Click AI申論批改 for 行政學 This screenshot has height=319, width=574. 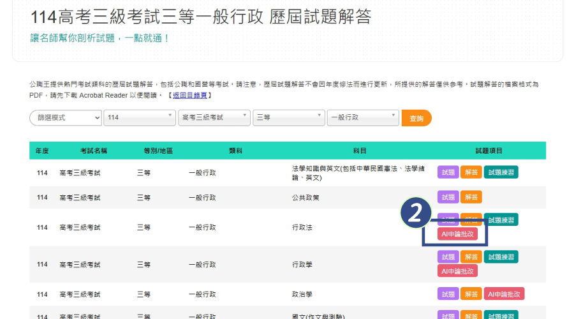tap(457, 271)
